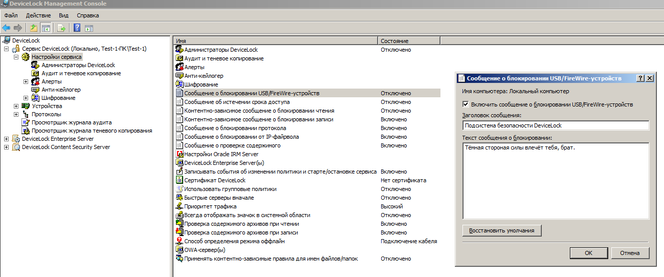Click the Настройки Oracle IRM Server list icon
The width and height of the screenshot is (664, 277).
(x=180, y=154)
